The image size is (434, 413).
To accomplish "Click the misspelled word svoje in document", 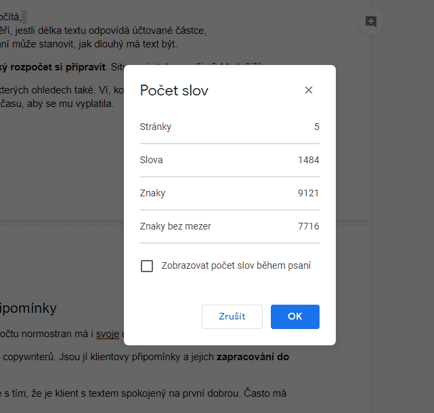I will (x=108, y=334).
